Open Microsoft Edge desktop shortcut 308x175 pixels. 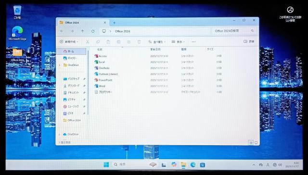tap(17, 33)
